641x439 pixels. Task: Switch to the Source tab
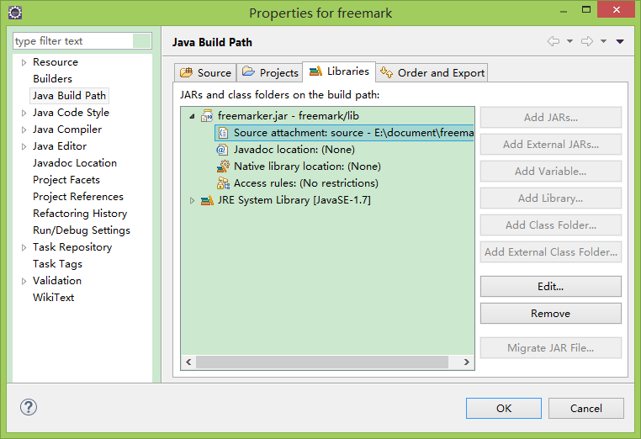pyautogui.click(x=205, y=73)
